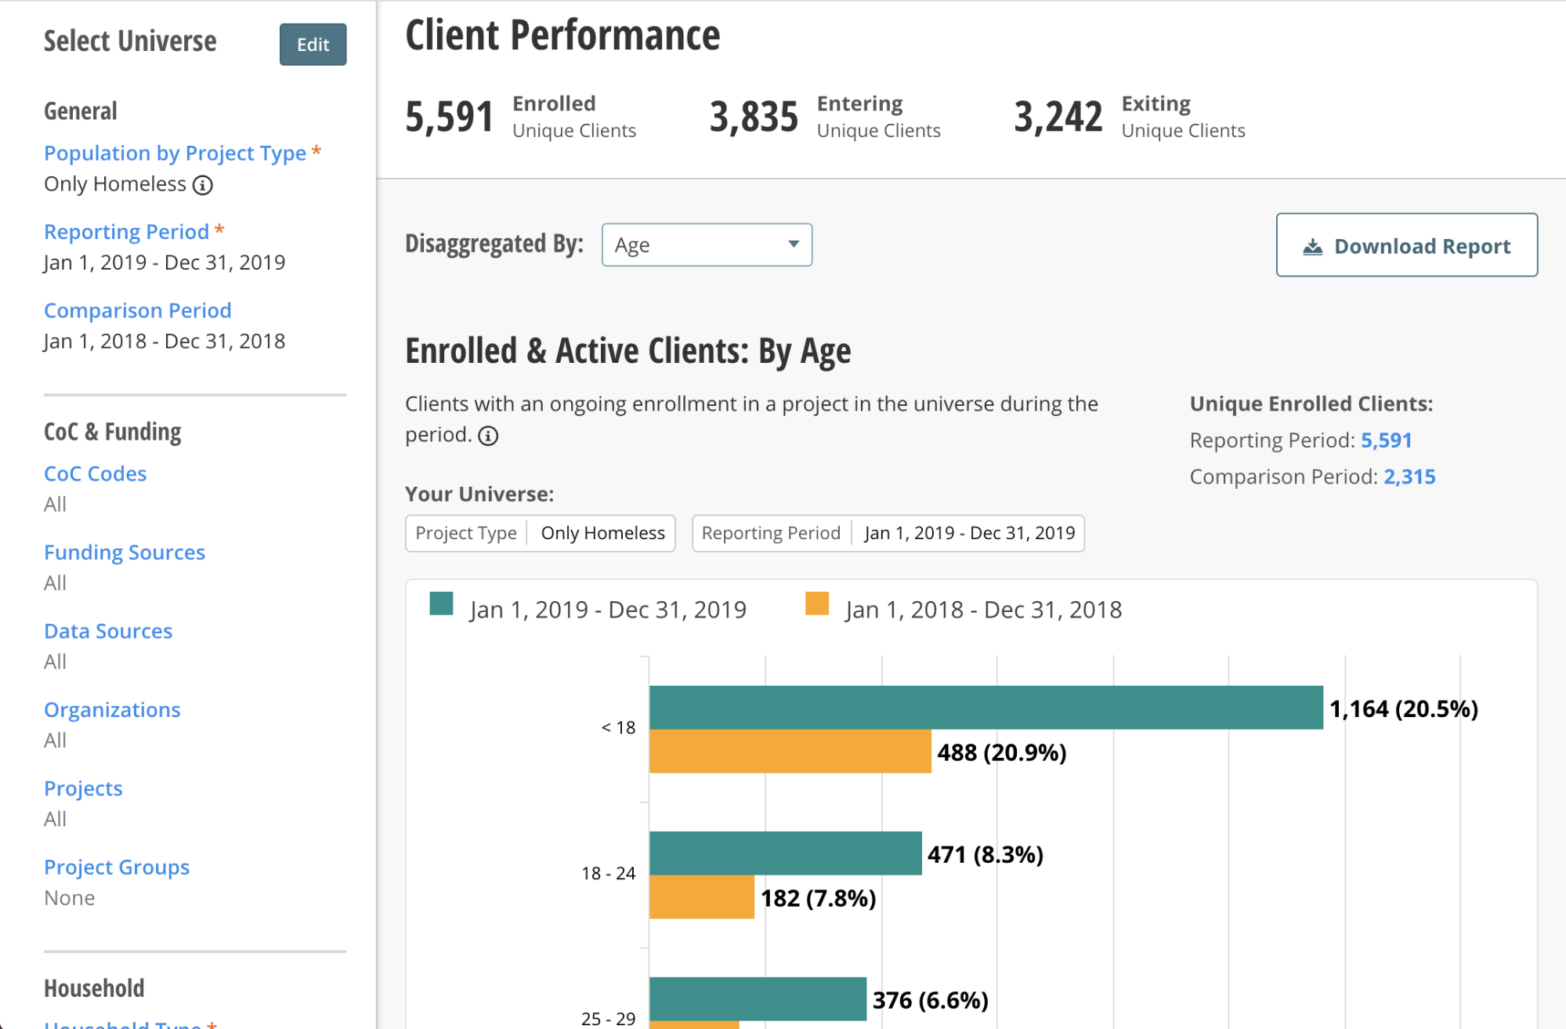Click the '< 18' axis label
The height and width of the screenshot is (1029, 1566).
coord(618,728)
